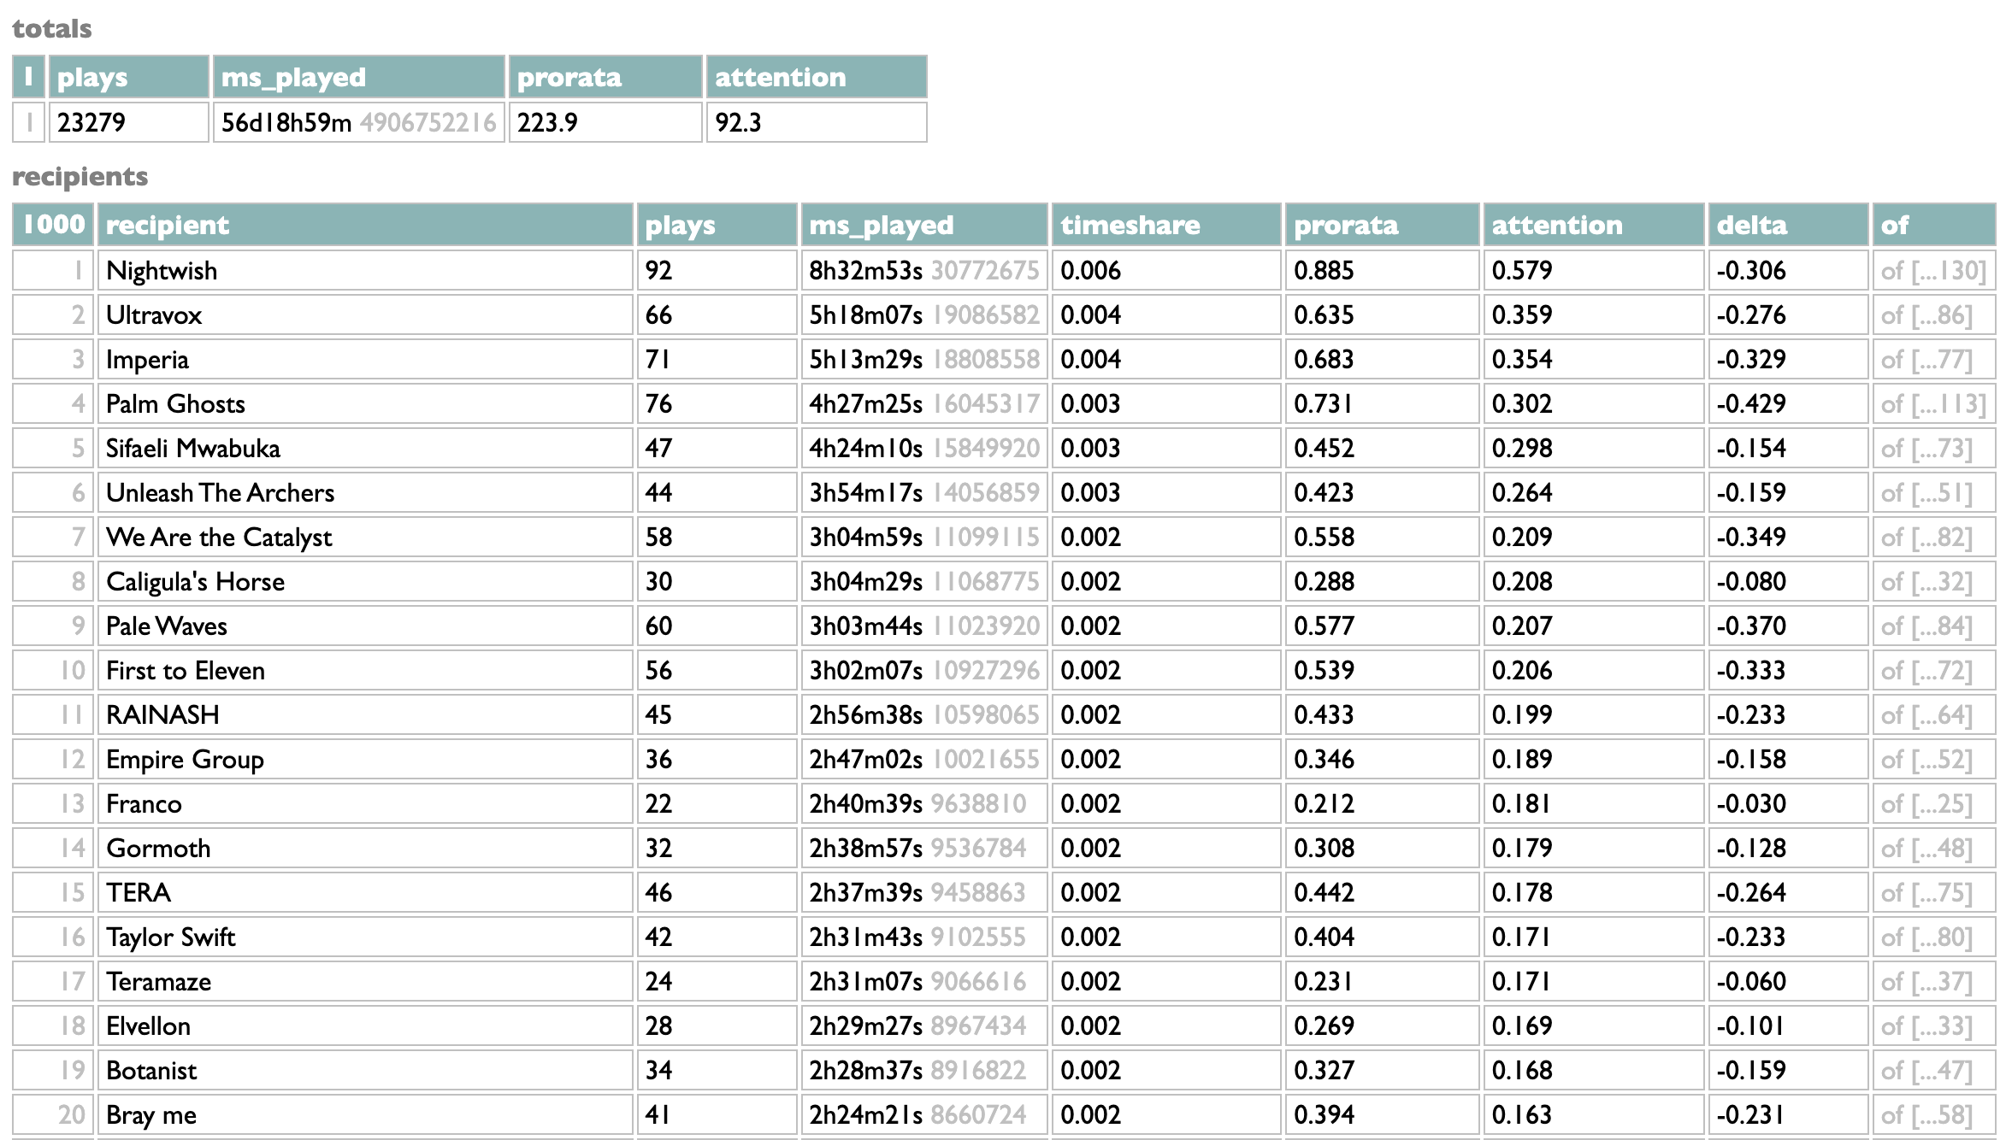Select the Gormoth recipient cell
This screenshot has width=2006, height=1140.
click(x=365, y=849)
